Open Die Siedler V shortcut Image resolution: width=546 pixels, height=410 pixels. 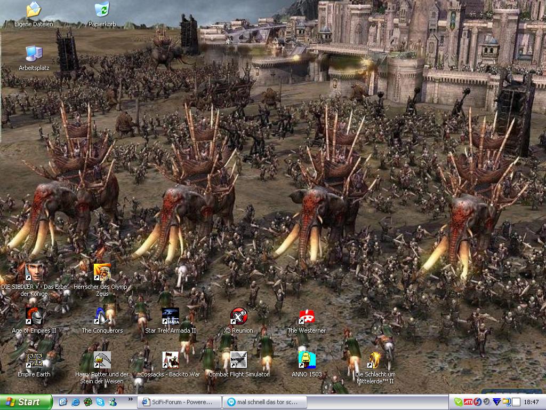(x=34, y=272)
